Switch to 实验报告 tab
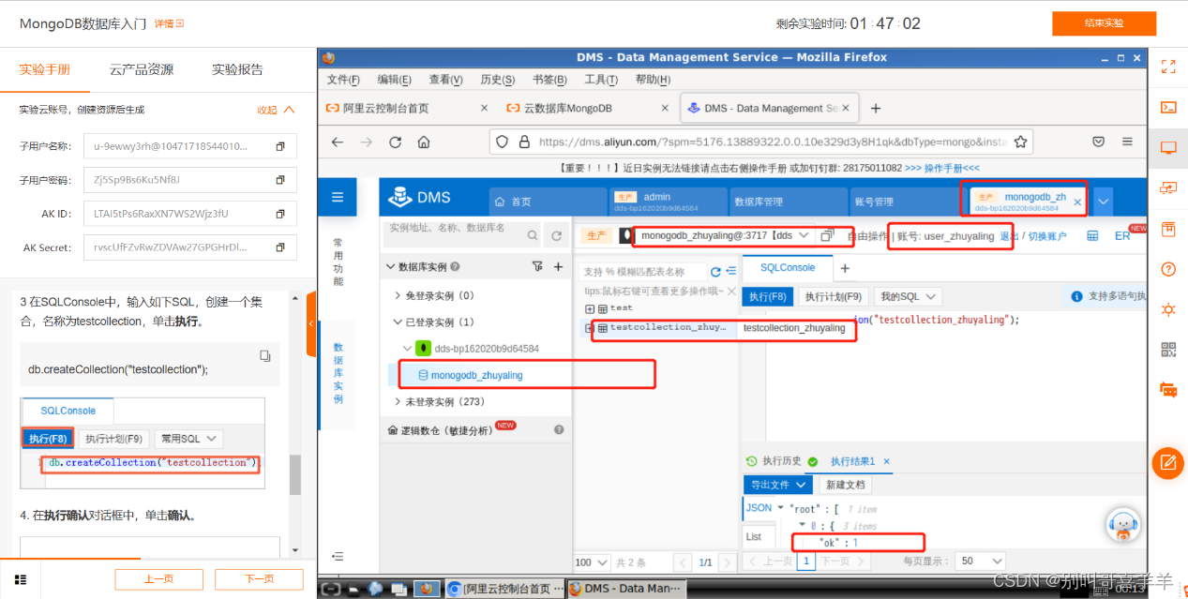Screen dimensions: 1188x599 [237, 69]
